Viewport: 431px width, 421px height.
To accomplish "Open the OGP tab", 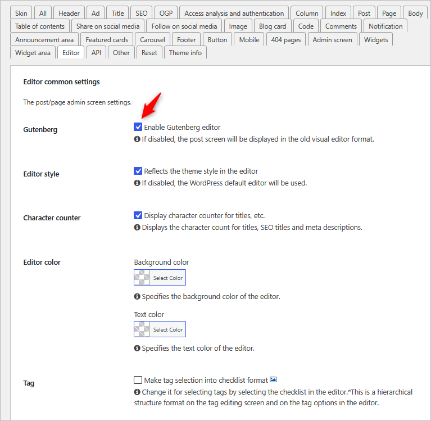I will (x=166, y=13).
